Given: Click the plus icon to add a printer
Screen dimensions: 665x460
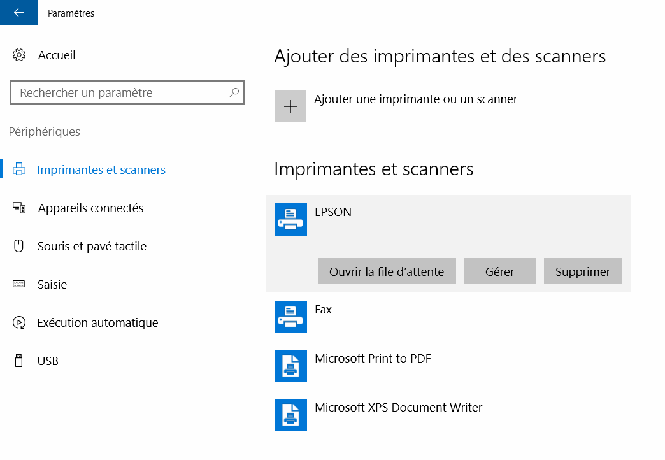Looking at the screenshot, I should click(x=290, y=106).
